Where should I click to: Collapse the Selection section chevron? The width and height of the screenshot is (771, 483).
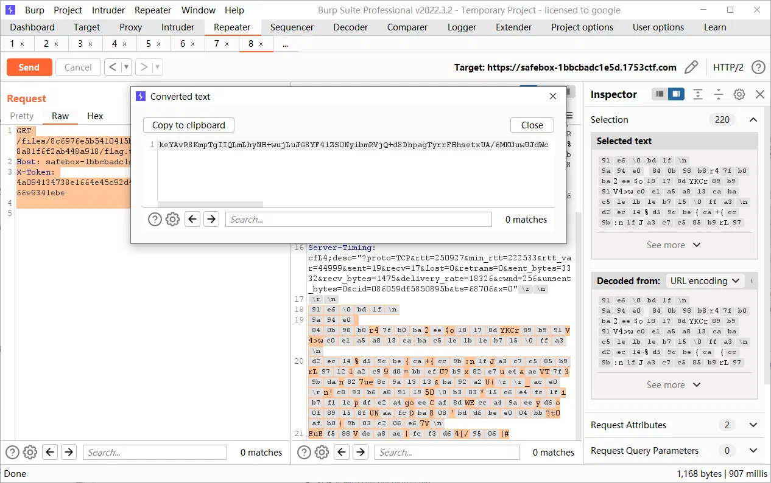(753, 120)
